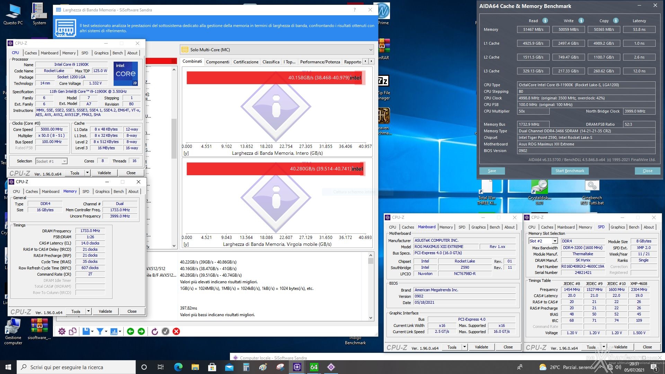This screenshot has width=665, height=374.
Task: Open Cinebench R23 Tutti.bat desktop icon
Action: 592,193
